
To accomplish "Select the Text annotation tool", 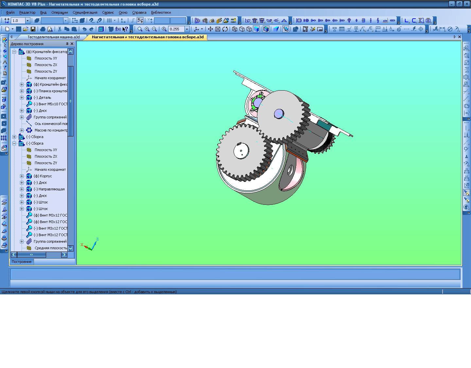I will coord(334,29).
